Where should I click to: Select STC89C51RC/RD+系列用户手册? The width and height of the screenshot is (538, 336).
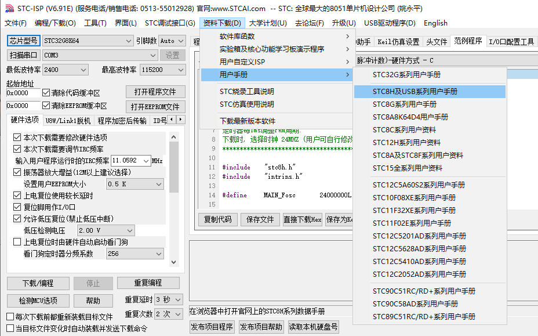(430, 316)
